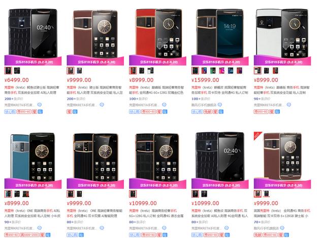The image size is (325, 238).
Task: Open the 14:19 screen phone product image
Action: [x=220, y=33]
